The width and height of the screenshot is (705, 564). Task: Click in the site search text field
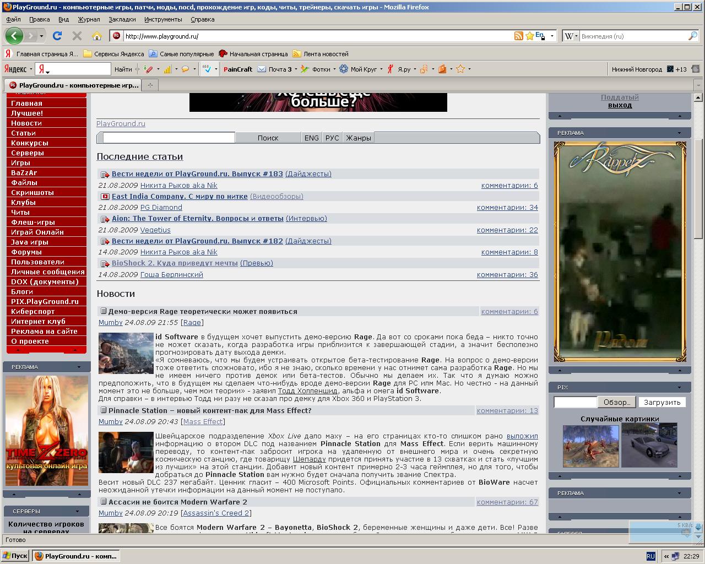point(169,138)
